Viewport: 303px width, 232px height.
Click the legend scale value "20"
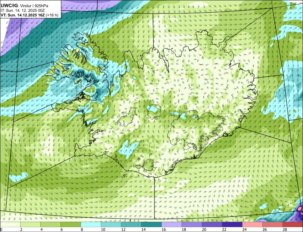pos(204,229)
